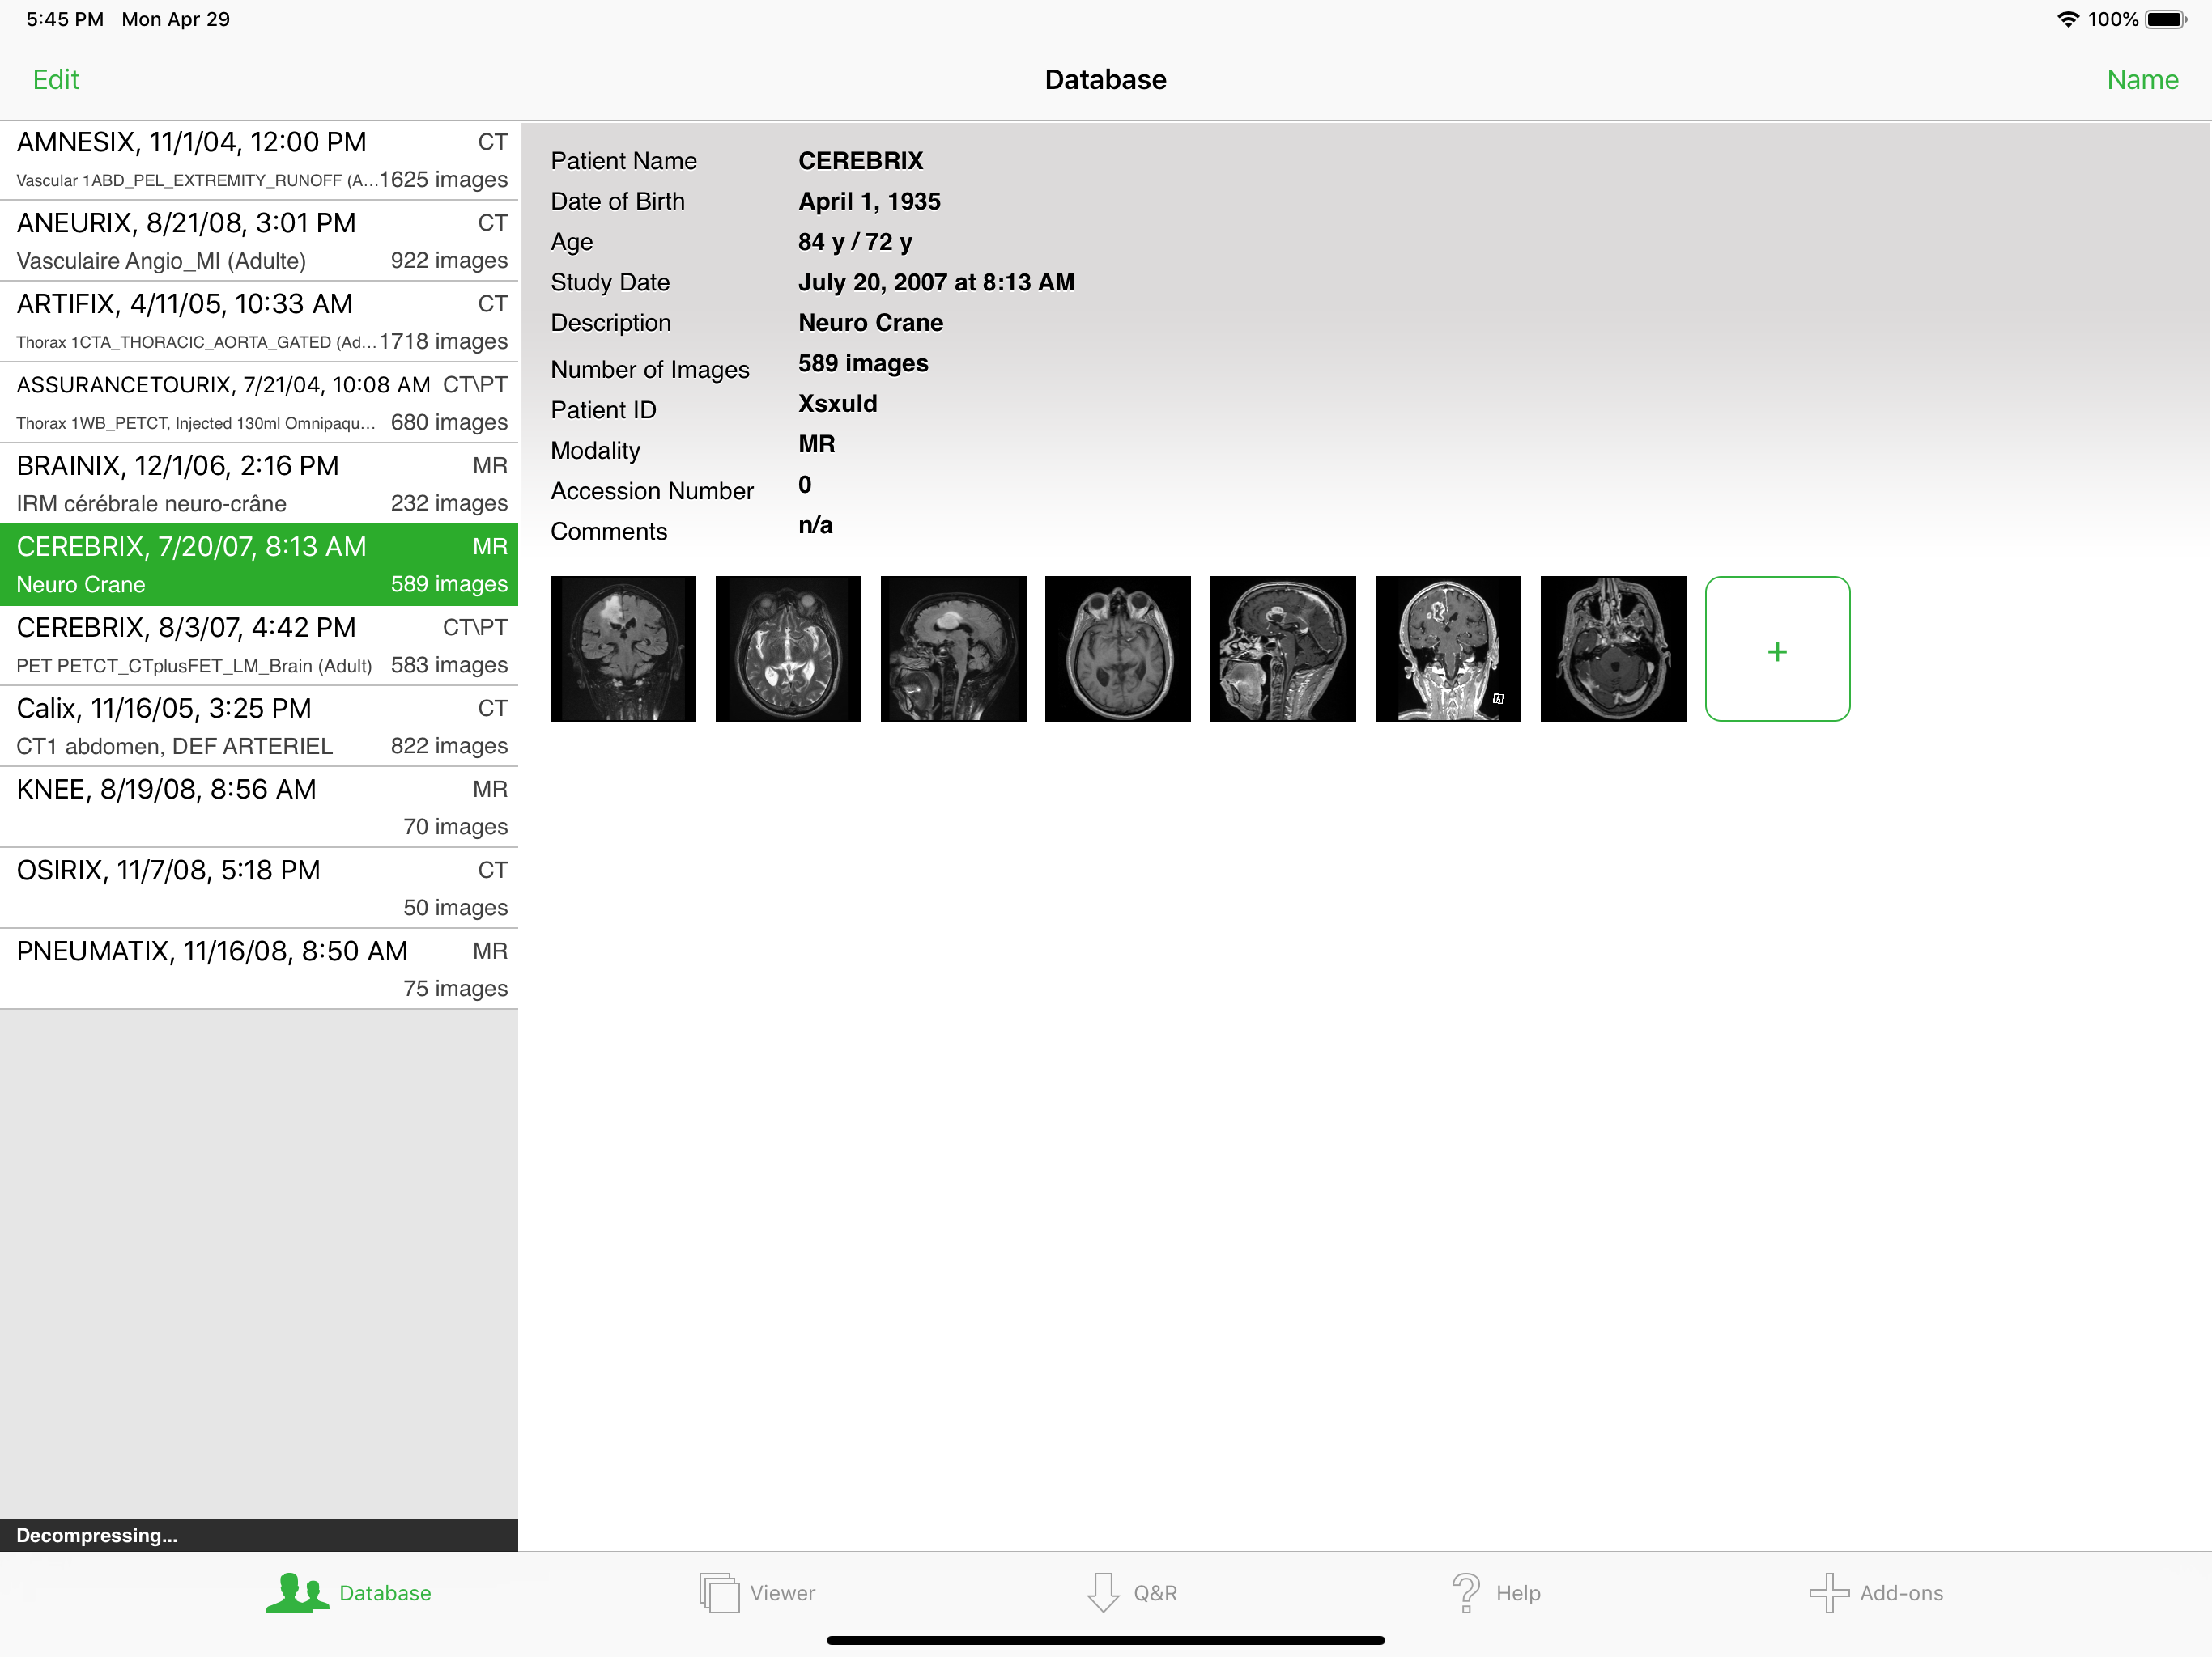
Task: Open first coronal FLAIR series thumbnail
Action: (x=623, y=649)
